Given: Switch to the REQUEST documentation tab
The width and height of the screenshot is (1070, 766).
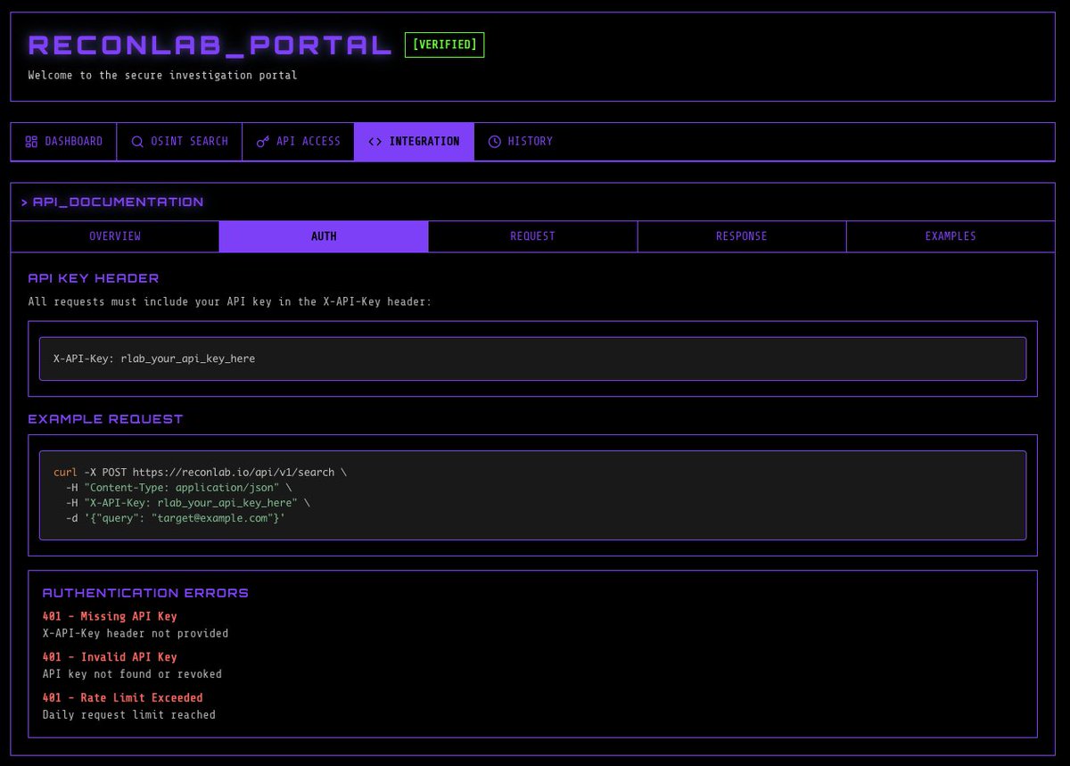Looking at the screenshot, I should [x=533, y=236].
